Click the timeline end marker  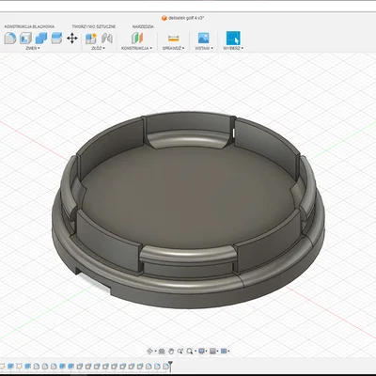coord(170,366)
